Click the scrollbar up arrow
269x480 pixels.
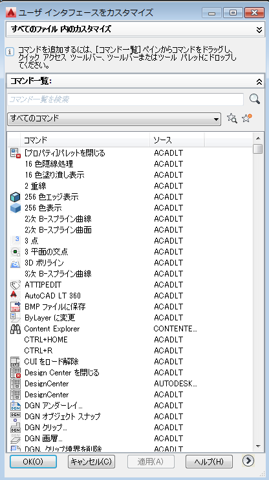258,138
